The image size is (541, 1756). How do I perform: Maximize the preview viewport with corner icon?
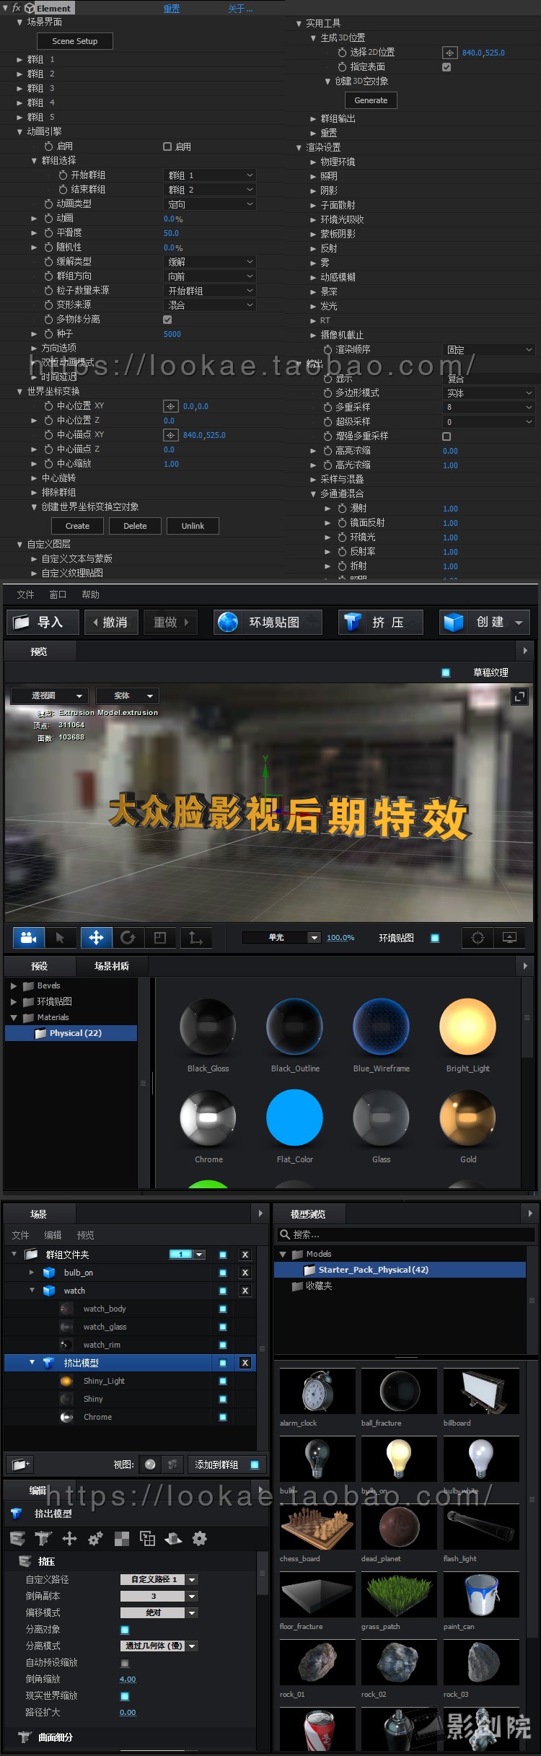coord(519,696)
